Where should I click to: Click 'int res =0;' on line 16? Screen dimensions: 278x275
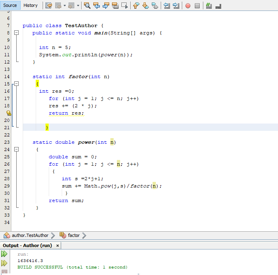click(x=56, y=91)
